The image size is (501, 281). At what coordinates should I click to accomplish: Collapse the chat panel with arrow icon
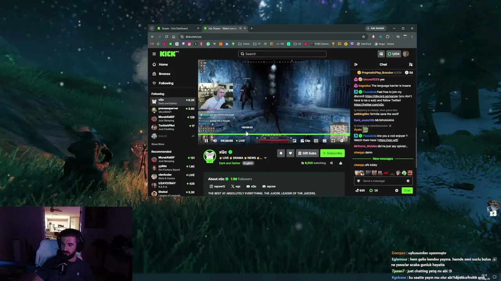[x=356, y=64]
